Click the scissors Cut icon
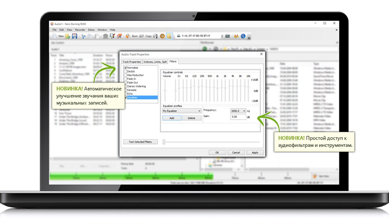The width and height of the screenshot is (389, 219). [x=82, y=36]
